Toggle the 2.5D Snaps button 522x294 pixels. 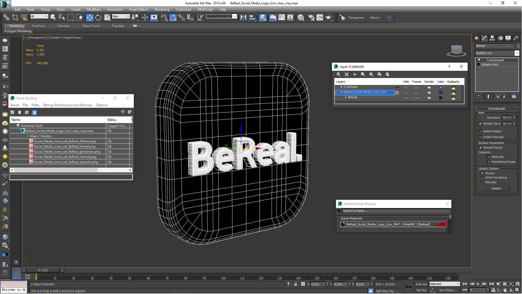click(x=164, y=17)
